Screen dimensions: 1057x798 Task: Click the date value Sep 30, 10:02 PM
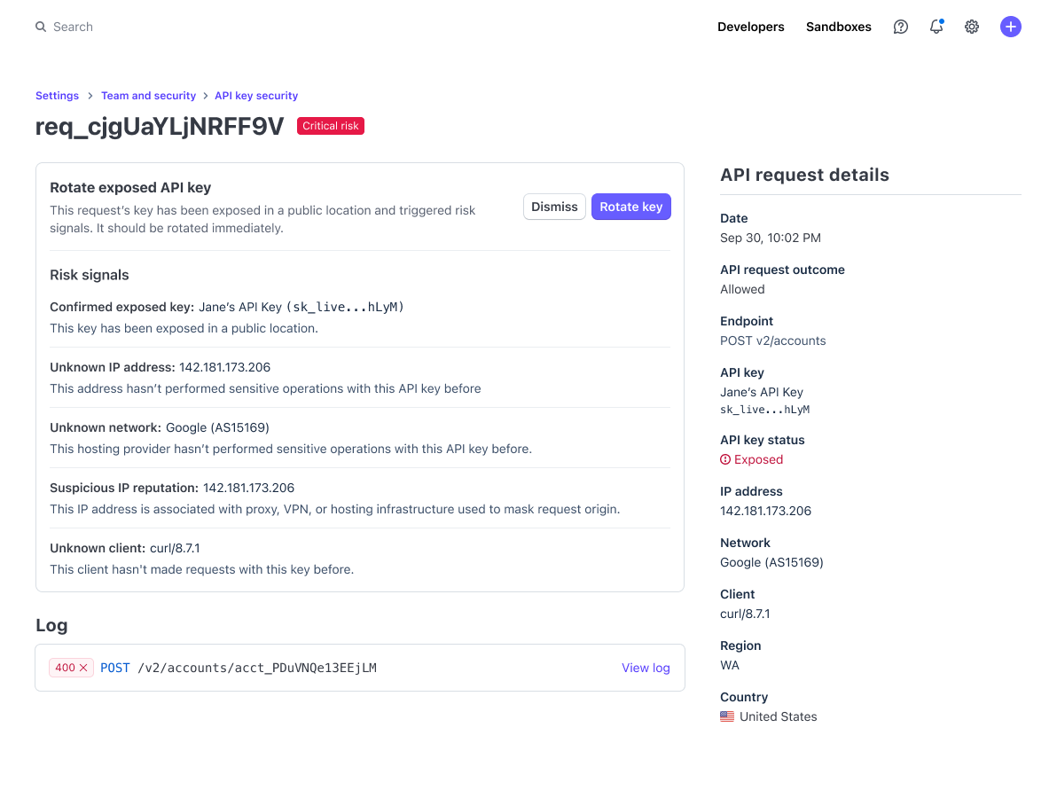coord(771,238)
